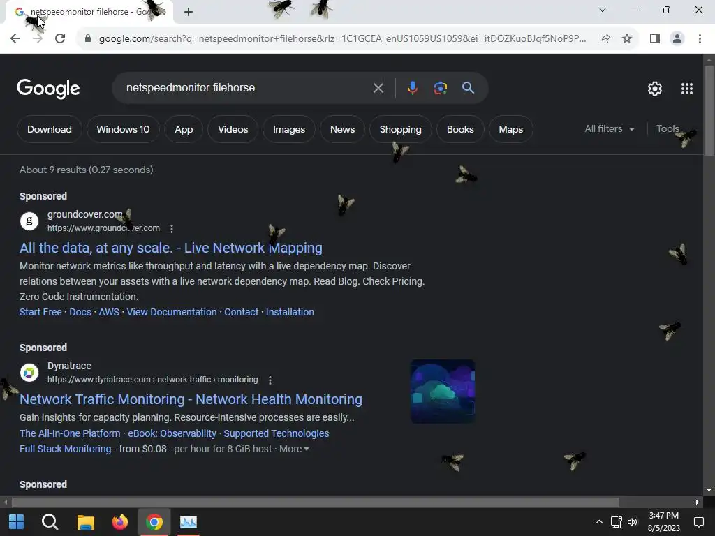Switch to Maps results
715x536 pixels.
[510, 129]
